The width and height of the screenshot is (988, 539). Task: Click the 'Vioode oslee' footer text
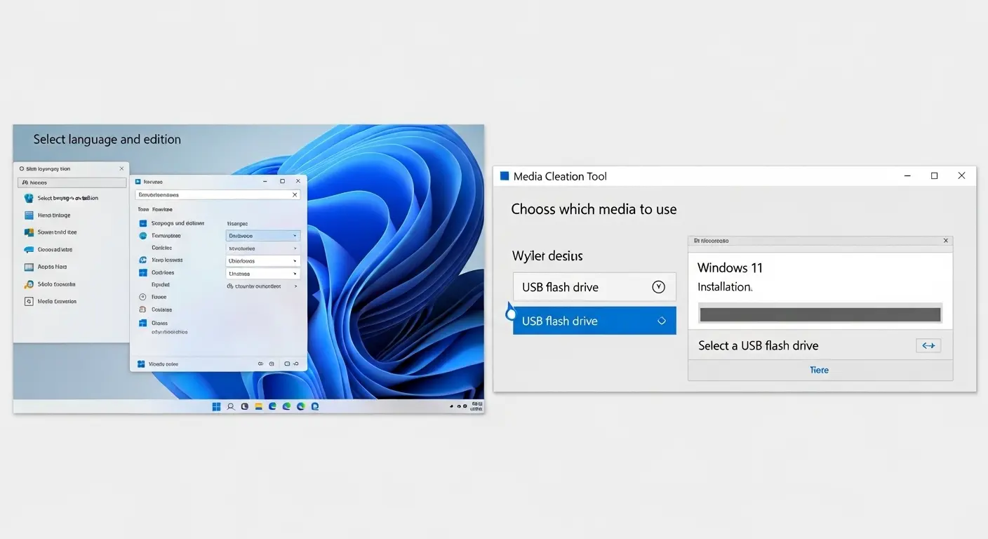(x=163, y=364)
